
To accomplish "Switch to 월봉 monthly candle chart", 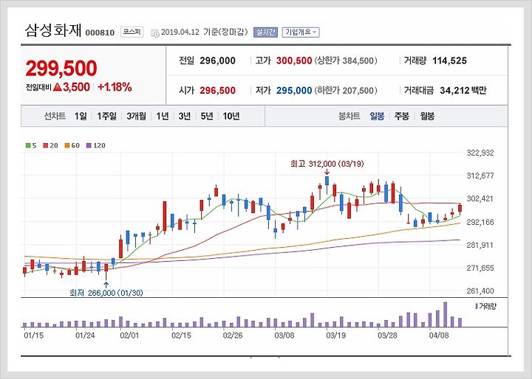I will (427, 117).
